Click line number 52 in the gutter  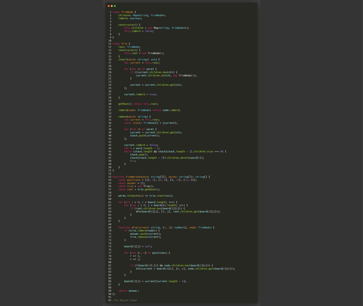click(110, 174)
